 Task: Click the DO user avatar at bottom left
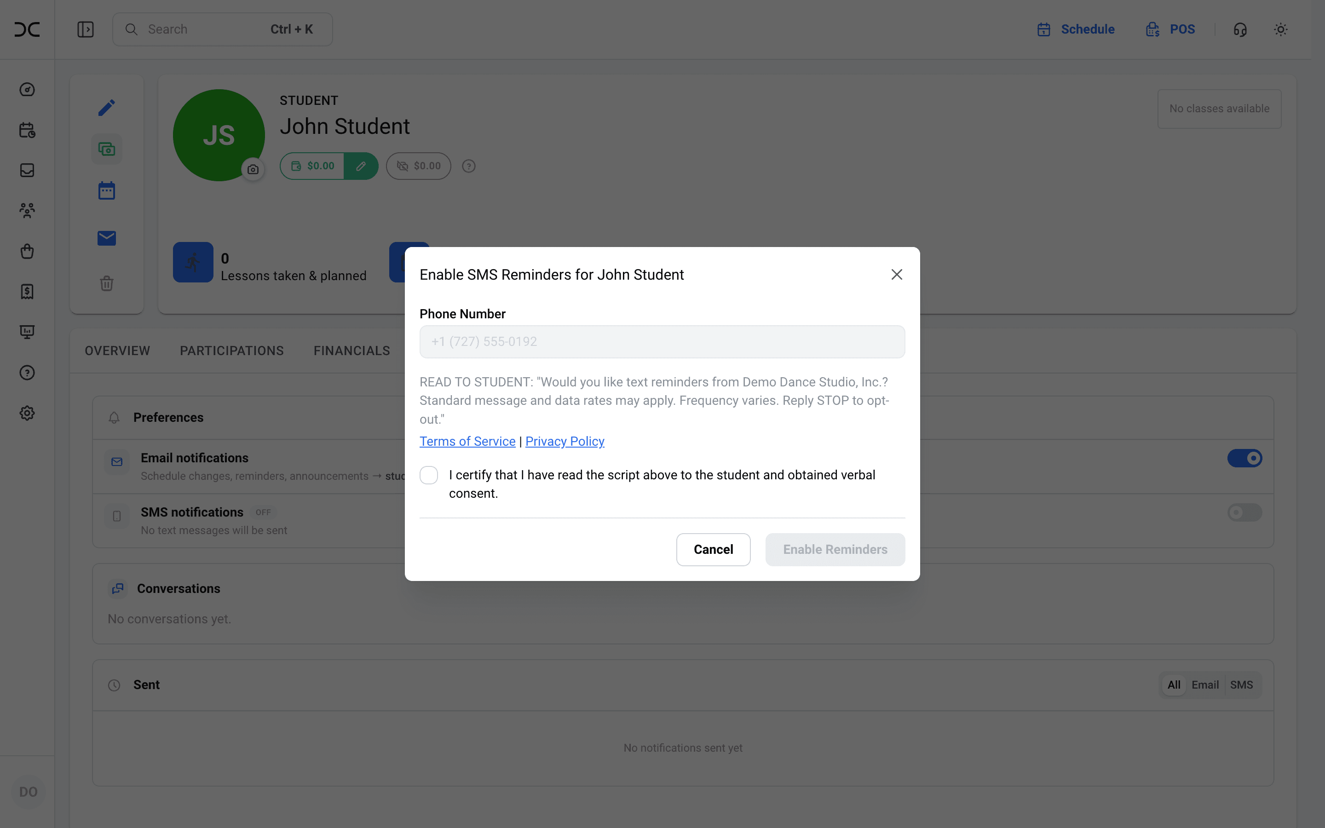pos(29,792)
